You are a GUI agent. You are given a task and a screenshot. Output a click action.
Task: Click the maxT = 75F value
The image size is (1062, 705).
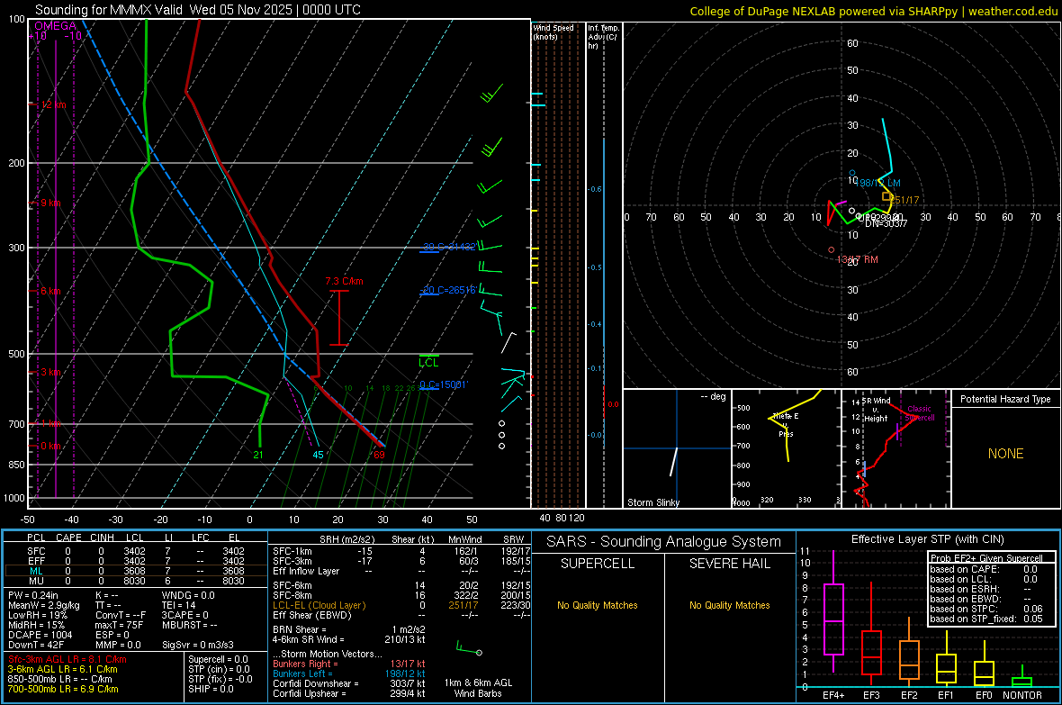[x=119, y=625]
